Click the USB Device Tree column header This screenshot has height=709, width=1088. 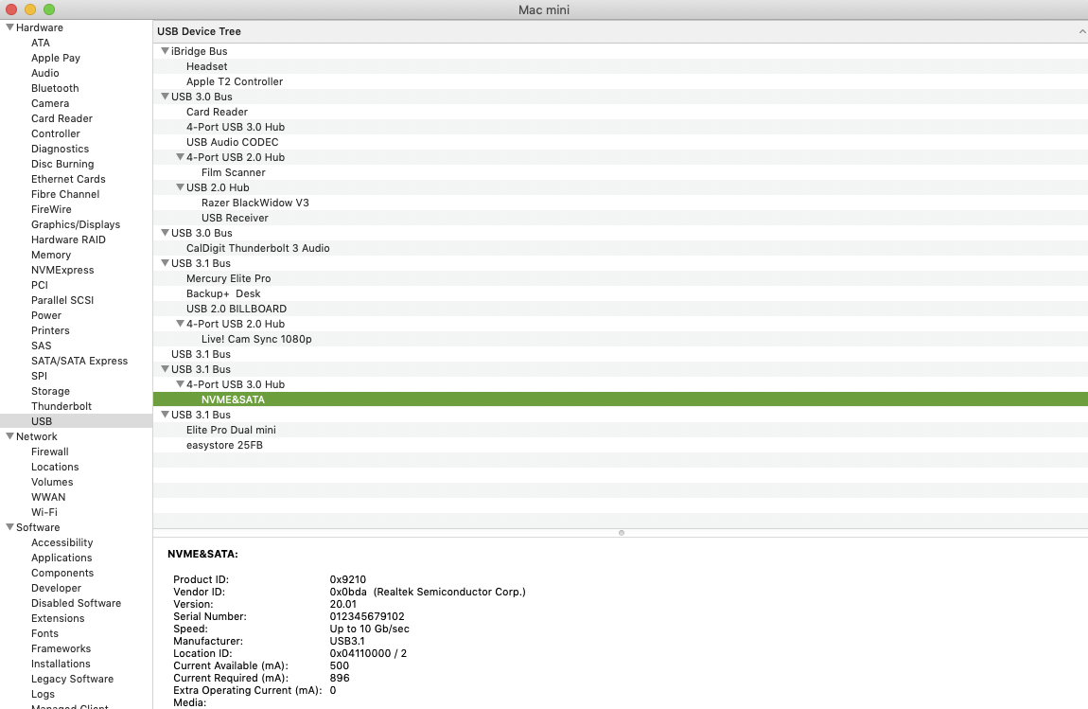pos(621,31)
